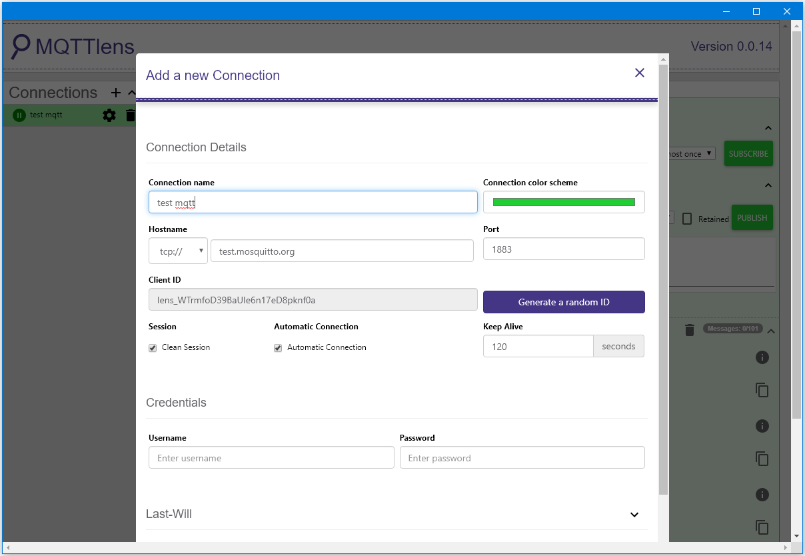
Task: Open the Connection color scheme picker
Action: click(564, 202)
